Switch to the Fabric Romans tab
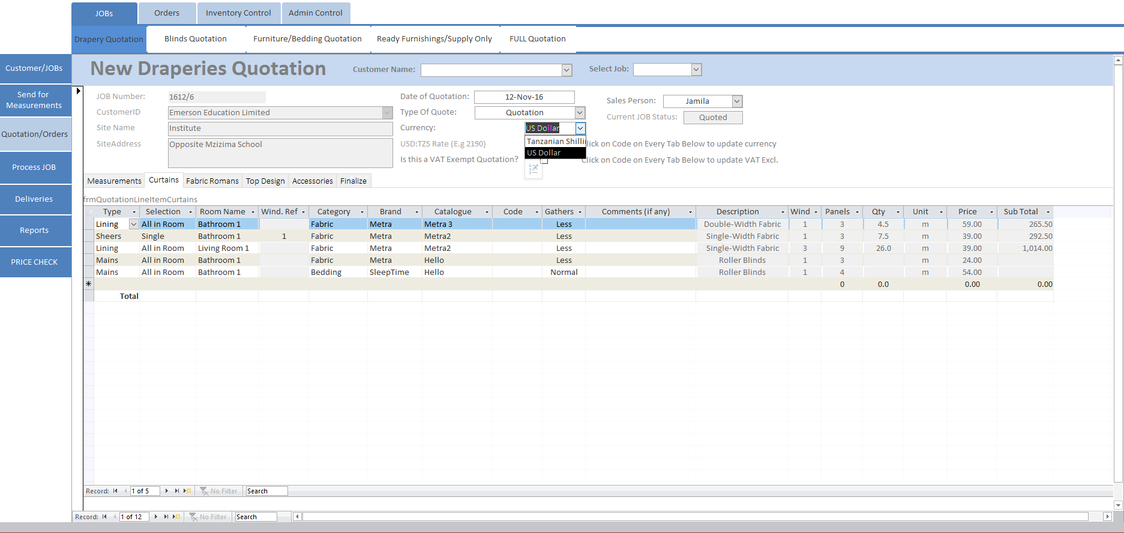Screen dimensions: 1124x533 212,181
